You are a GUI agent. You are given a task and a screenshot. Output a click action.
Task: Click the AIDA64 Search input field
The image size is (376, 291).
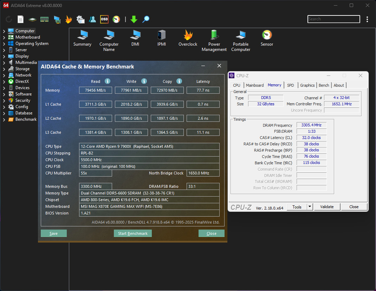coord(333,19)
